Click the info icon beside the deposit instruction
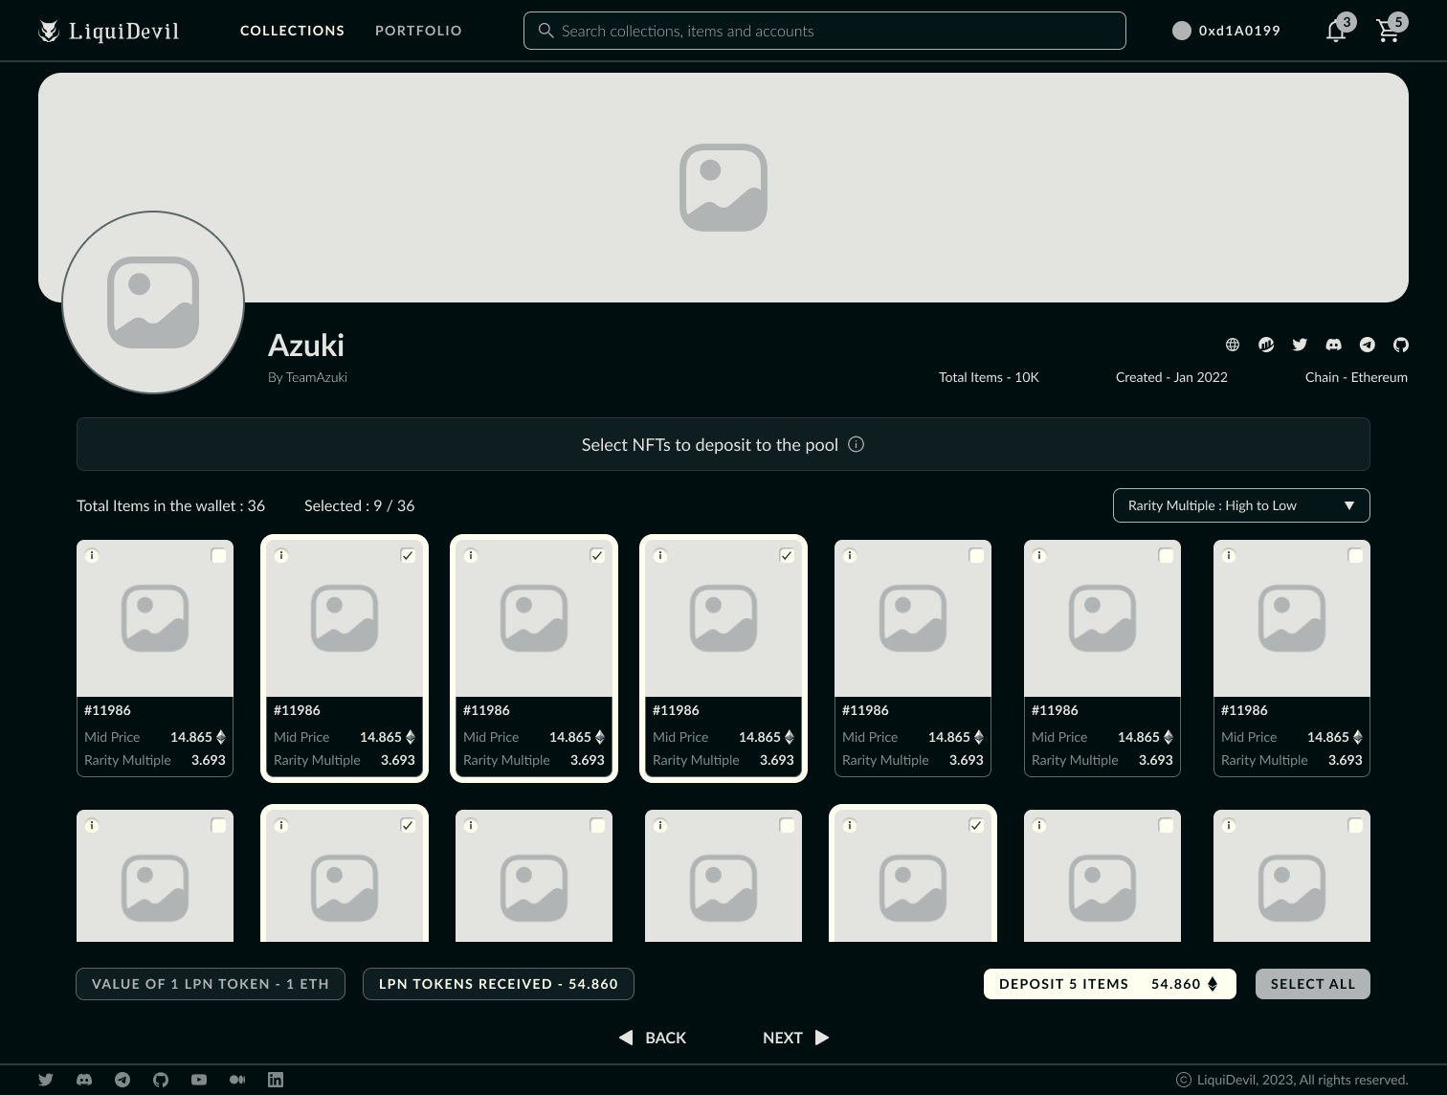Screen dimensions: 1447x1095 click(857, 444)
